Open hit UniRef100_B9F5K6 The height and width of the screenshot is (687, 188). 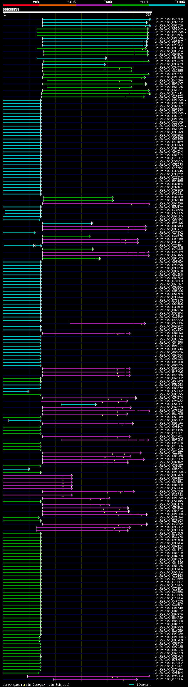169,440
